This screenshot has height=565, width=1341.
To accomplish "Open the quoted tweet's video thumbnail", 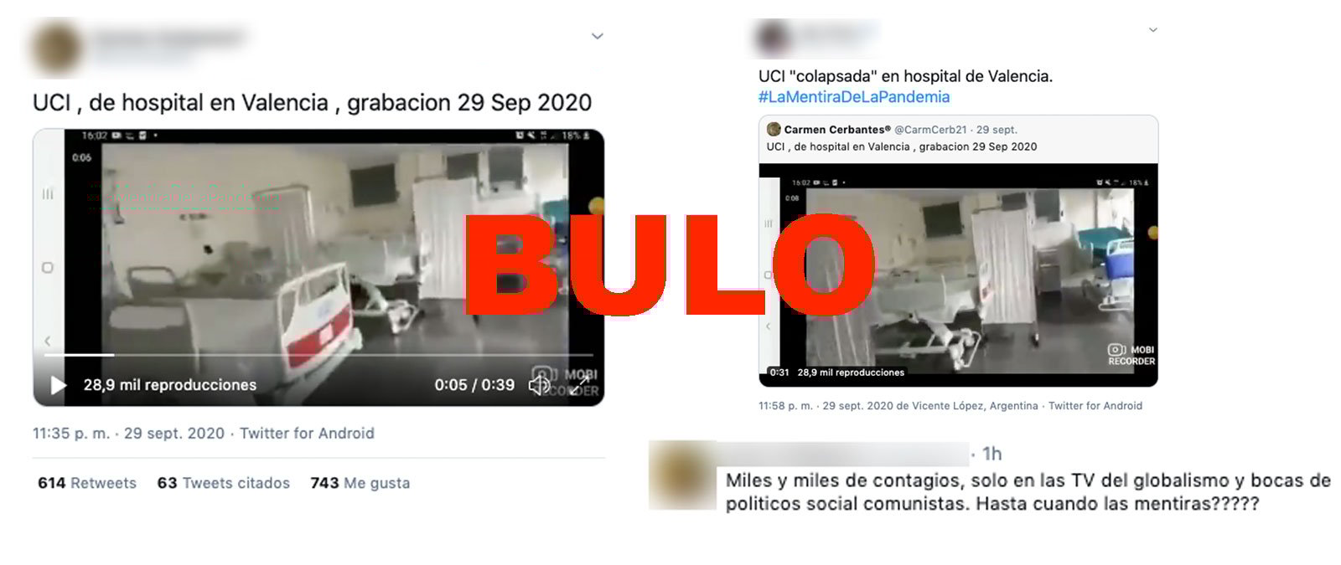I will point(958,275).
